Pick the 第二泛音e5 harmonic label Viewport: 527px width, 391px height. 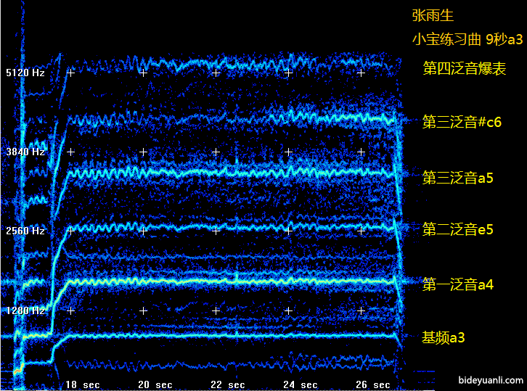457,230
